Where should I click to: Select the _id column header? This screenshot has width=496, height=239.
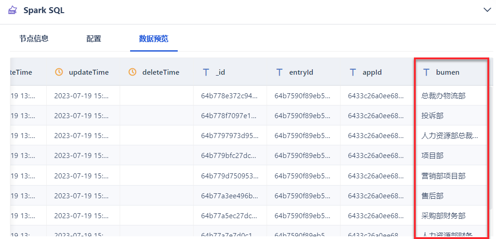tap(230, 72)
